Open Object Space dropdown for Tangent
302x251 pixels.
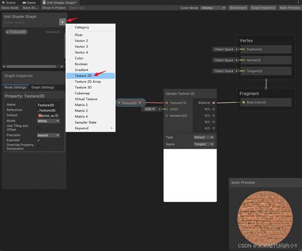(x=224, y=71)
